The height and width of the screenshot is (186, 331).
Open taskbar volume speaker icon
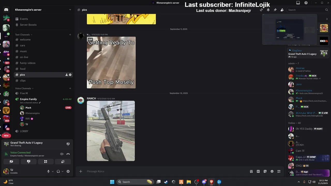314,182
